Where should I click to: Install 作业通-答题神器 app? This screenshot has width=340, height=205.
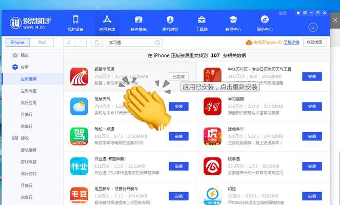click(x=178, y=166)
